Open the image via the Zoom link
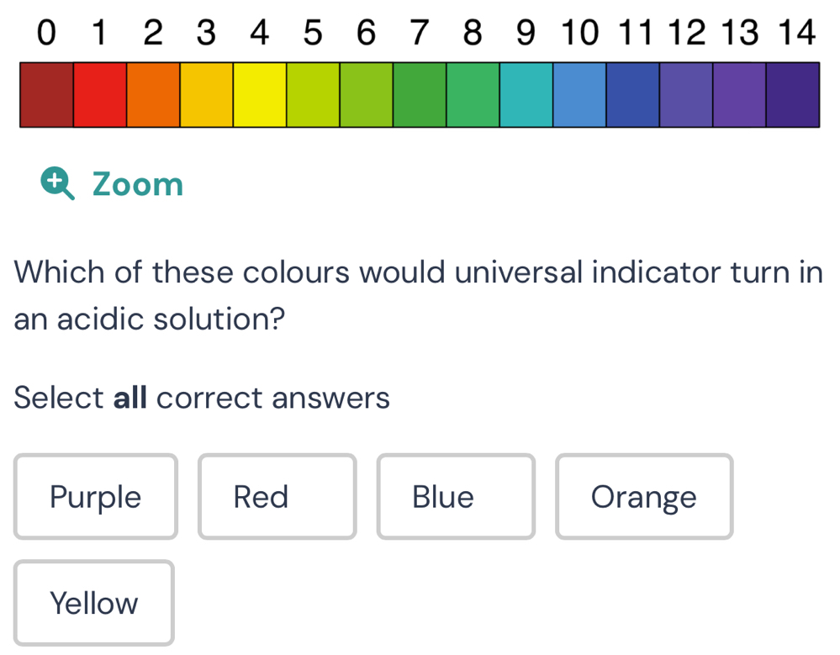840x655 pixels. click(x=137, y=184)
